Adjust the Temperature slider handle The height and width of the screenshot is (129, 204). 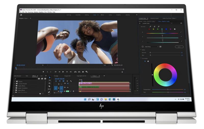click(x=168, y=89)
